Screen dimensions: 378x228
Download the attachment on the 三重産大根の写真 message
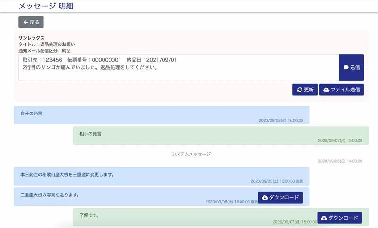(x=280, y=197)
